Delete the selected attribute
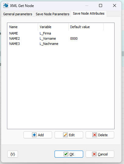The image size is (124, 164). (100, 135)
